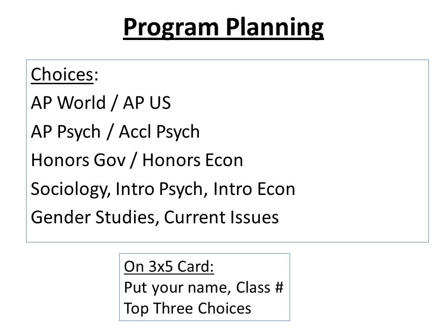Select the Current Issues text

(x=221, y=217)
